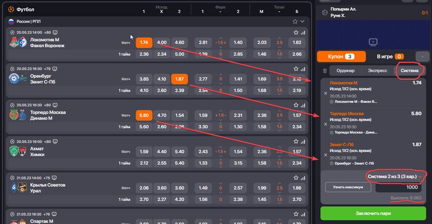Remove Локомотив М selection from coupon

click(x=325, y=93)
